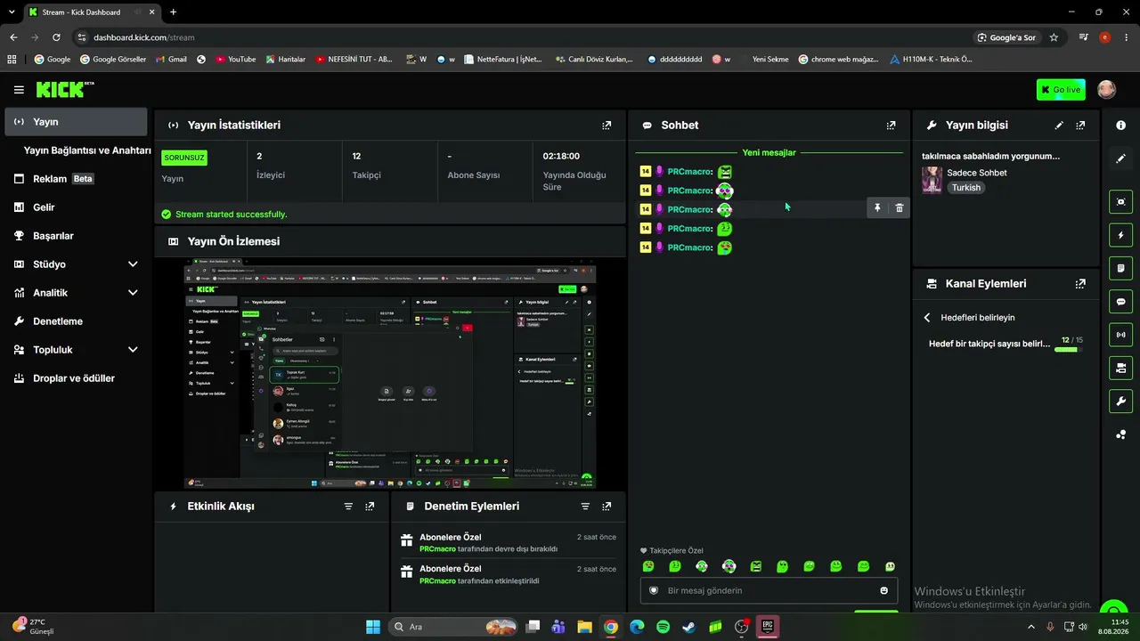This screenshot has width=1140, height=641.
Task: Open the Reklam Beta sidebar item
Action: click(76, 179)
